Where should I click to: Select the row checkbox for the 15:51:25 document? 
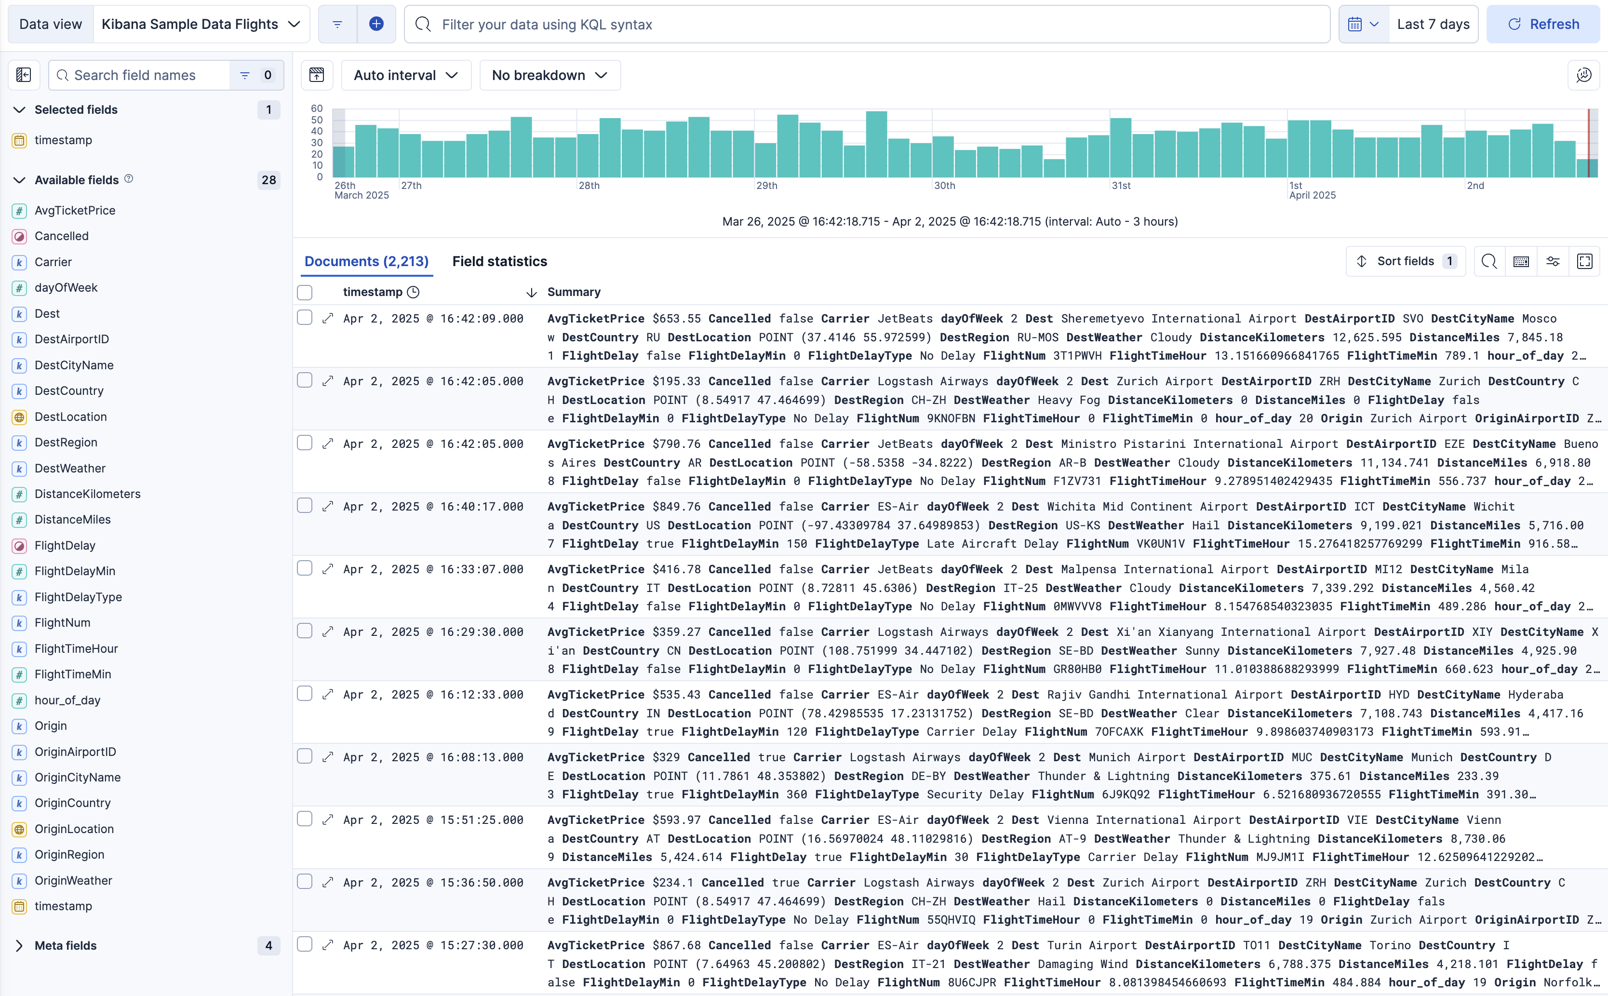pos(304,819)
